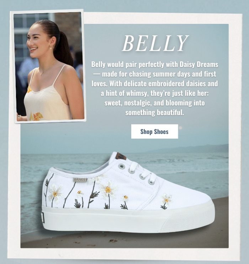Screen dimensions: 249x264
Task: Click the large embroidered daisy at shoe center
Action: (x=108, y=190)
